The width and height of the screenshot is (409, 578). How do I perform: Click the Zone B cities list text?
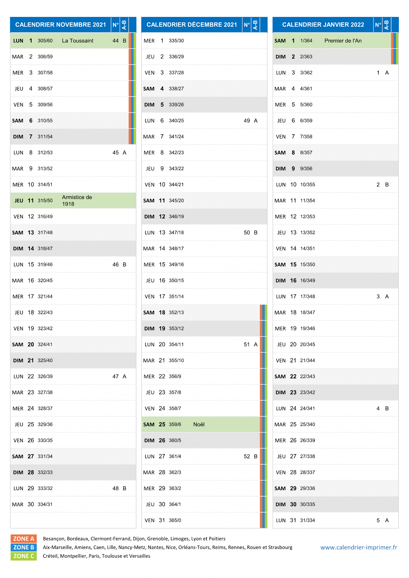[x=167, y=547]
